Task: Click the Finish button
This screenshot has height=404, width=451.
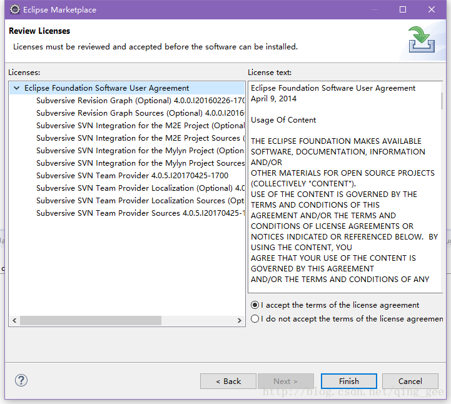Action: tap(349, 381)
